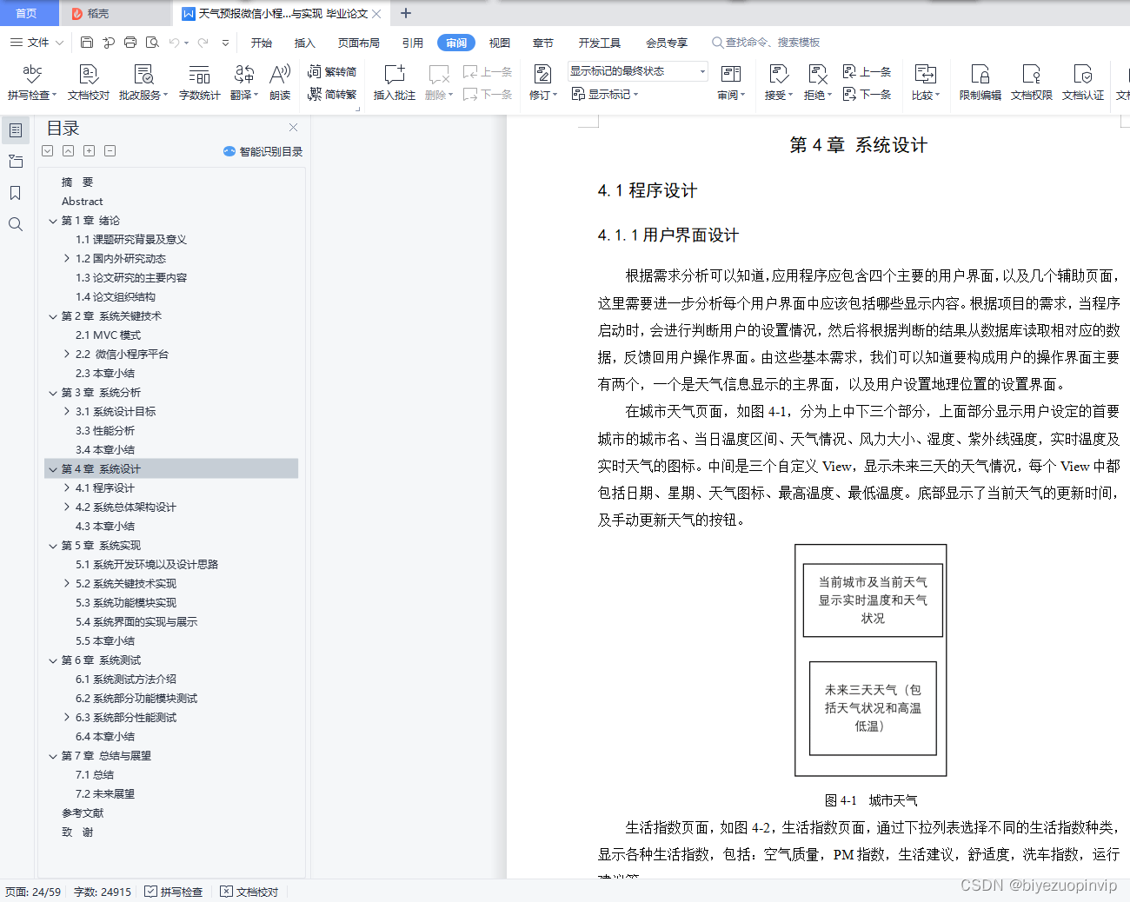The height and width of the screenshot is (902, 1130).
Task: Click the 接受 accept changes button
Action: (x=777, y=83)
